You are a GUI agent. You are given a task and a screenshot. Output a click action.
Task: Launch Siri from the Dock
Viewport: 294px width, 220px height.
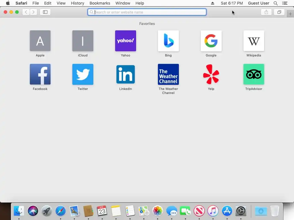[x=33, y=211]
